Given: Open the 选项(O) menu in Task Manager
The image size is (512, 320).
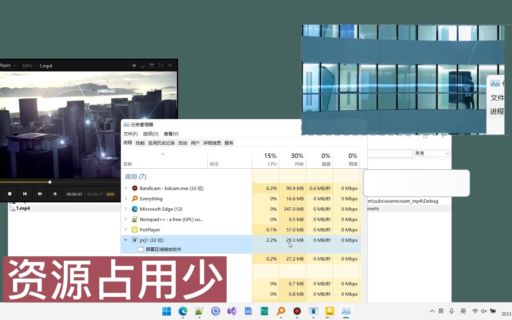Looking at the screenshot, I should [x=151, y=134].
